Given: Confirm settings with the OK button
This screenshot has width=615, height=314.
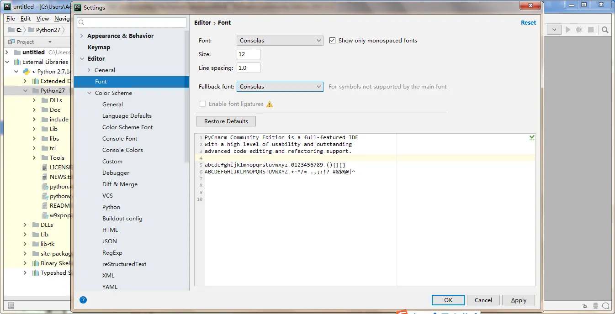Looking at the screenshot, I should [x=448, y=300].
